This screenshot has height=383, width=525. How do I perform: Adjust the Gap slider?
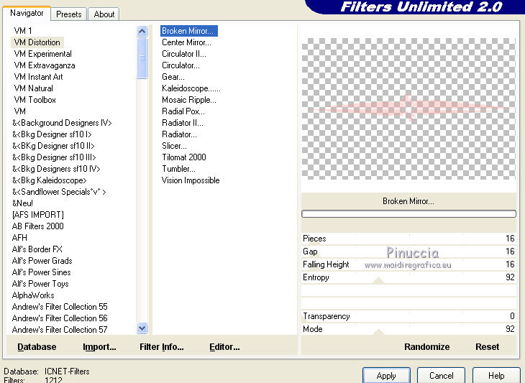408,252
